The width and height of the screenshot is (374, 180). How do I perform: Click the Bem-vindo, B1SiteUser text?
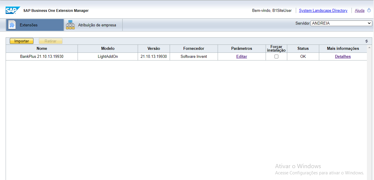coord(272,10)
